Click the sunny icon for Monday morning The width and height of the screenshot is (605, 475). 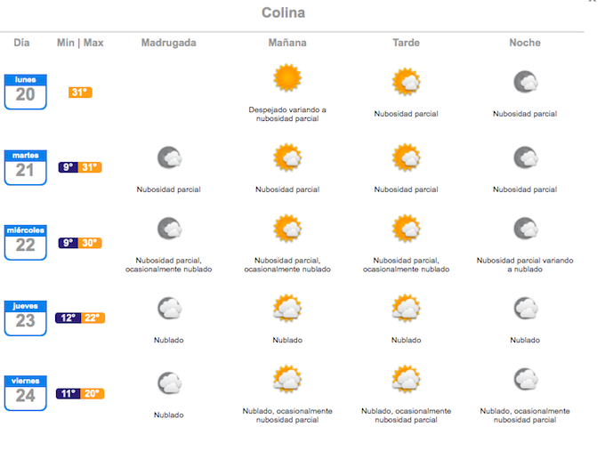[x=287, y=79]
